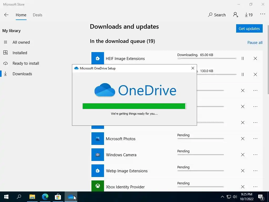Viewport: 269px width, 202px height.
Task: Pause the download showing 130.0 KB
Action: point(242,74)
